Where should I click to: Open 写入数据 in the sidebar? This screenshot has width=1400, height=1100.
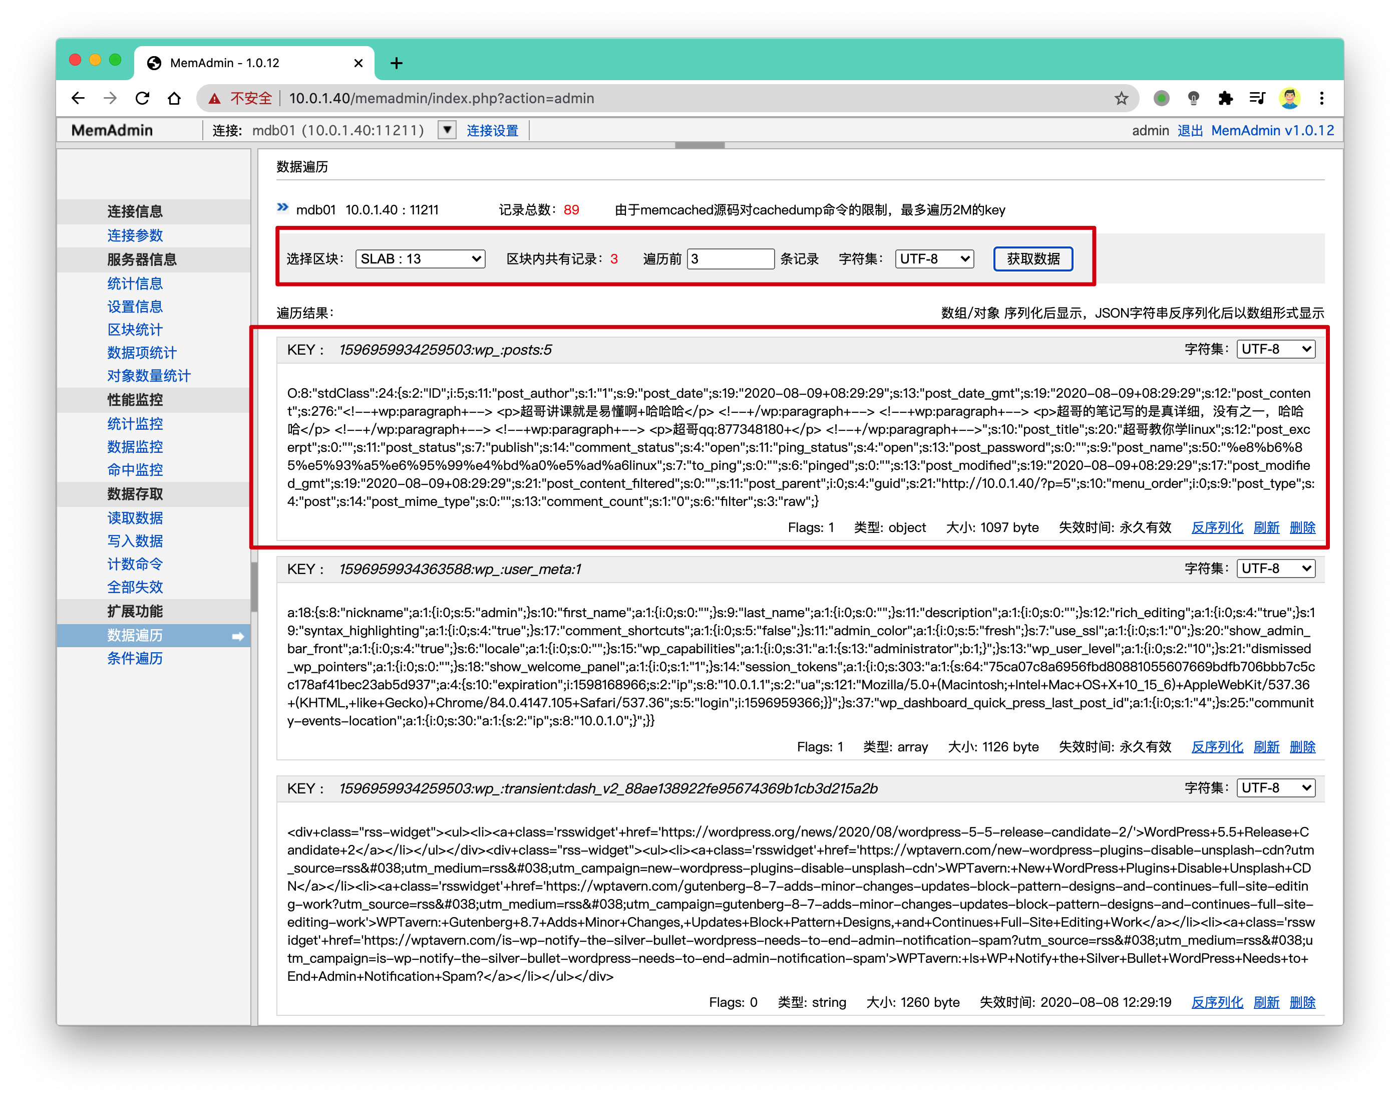point(135,541)
